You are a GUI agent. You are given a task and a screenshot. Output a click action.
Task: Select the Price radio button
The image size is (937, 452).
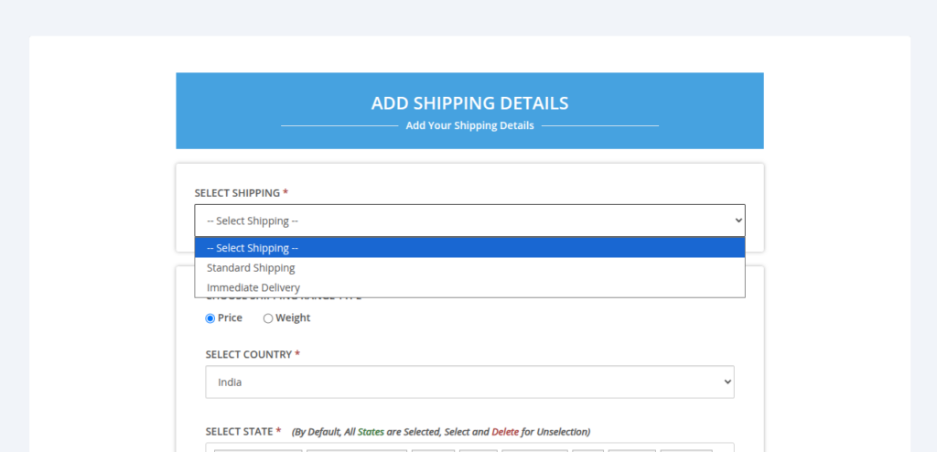[210, 318]
